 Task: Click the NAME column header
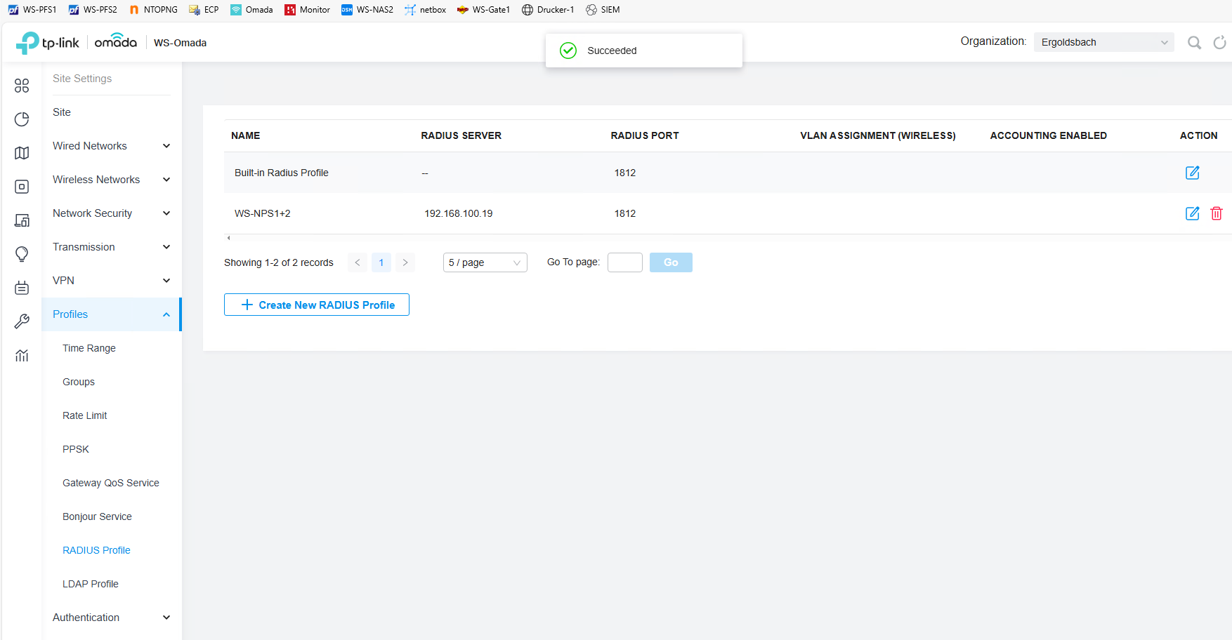pyautogui.click(x=246, y=135)
